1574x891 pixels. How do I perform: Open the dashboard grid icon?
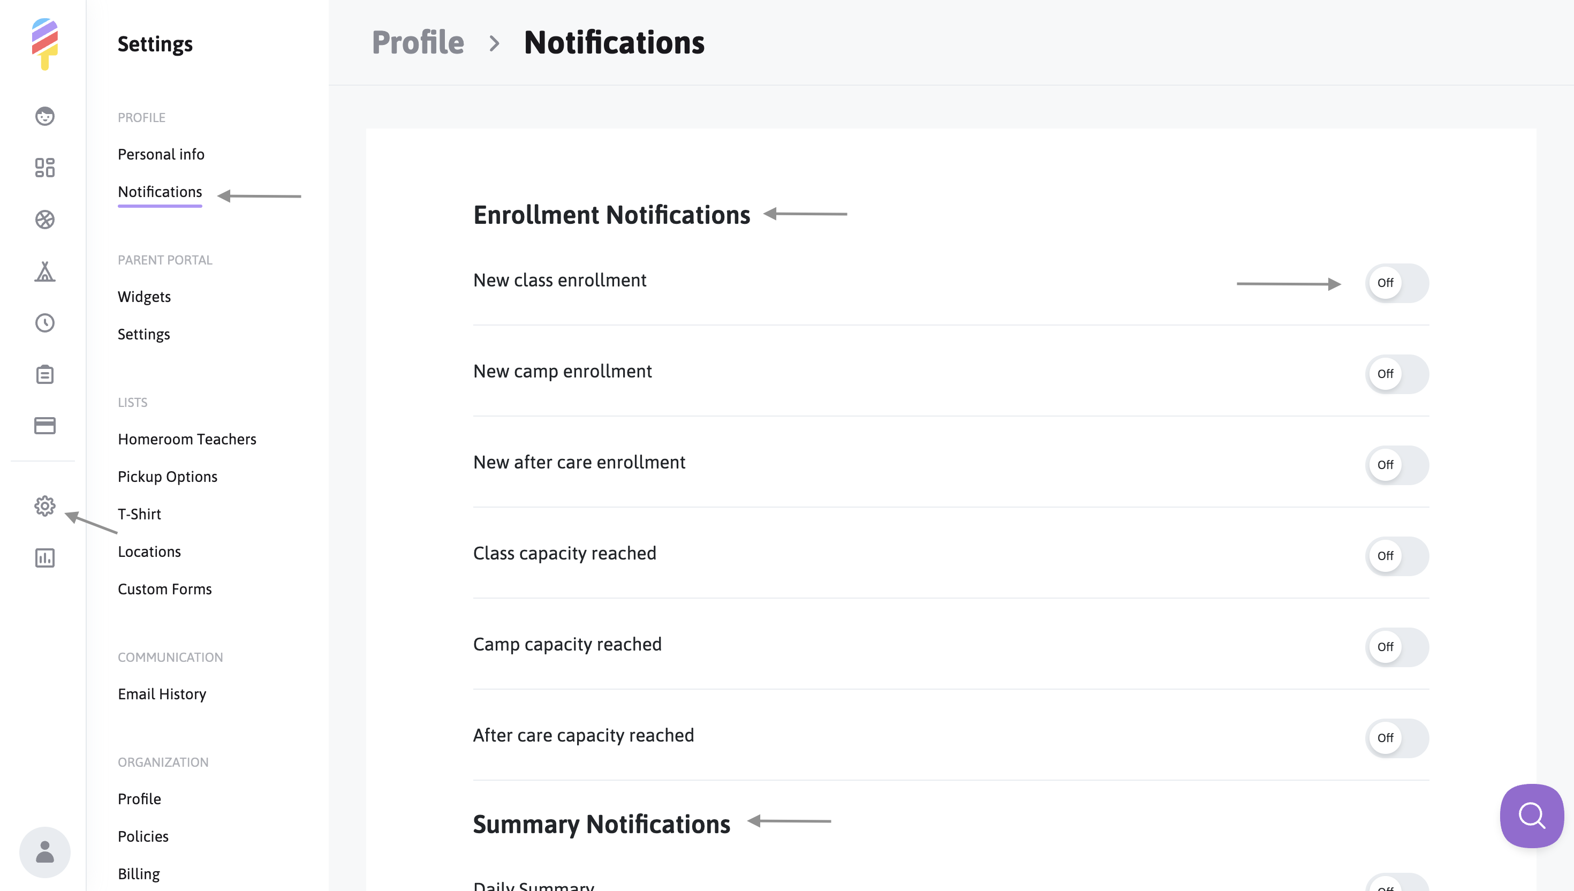click(x=44, y=168)
